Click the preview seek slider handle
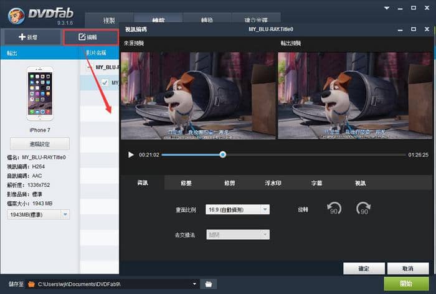The height and width of the screenshot is (294, 436). click(x=222, y=154)
